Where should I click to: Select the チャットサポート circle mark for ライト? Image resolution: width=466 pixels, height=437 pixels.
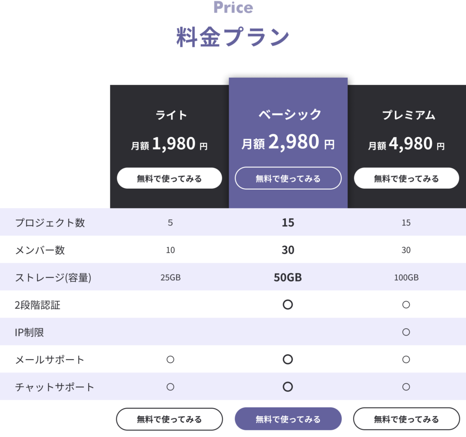170,387
